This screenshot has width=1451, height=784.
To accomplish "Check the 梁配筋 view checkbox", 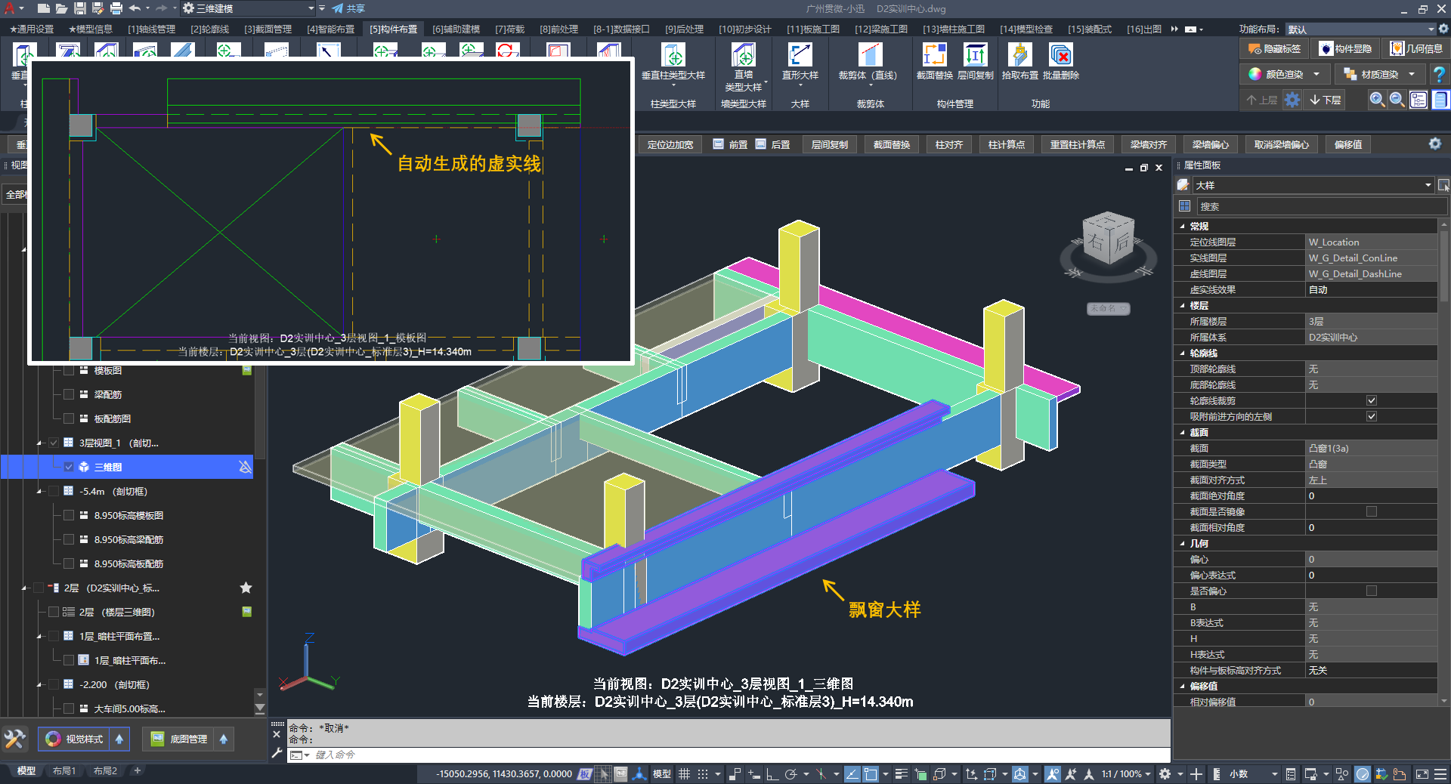I will pos(69,394).
